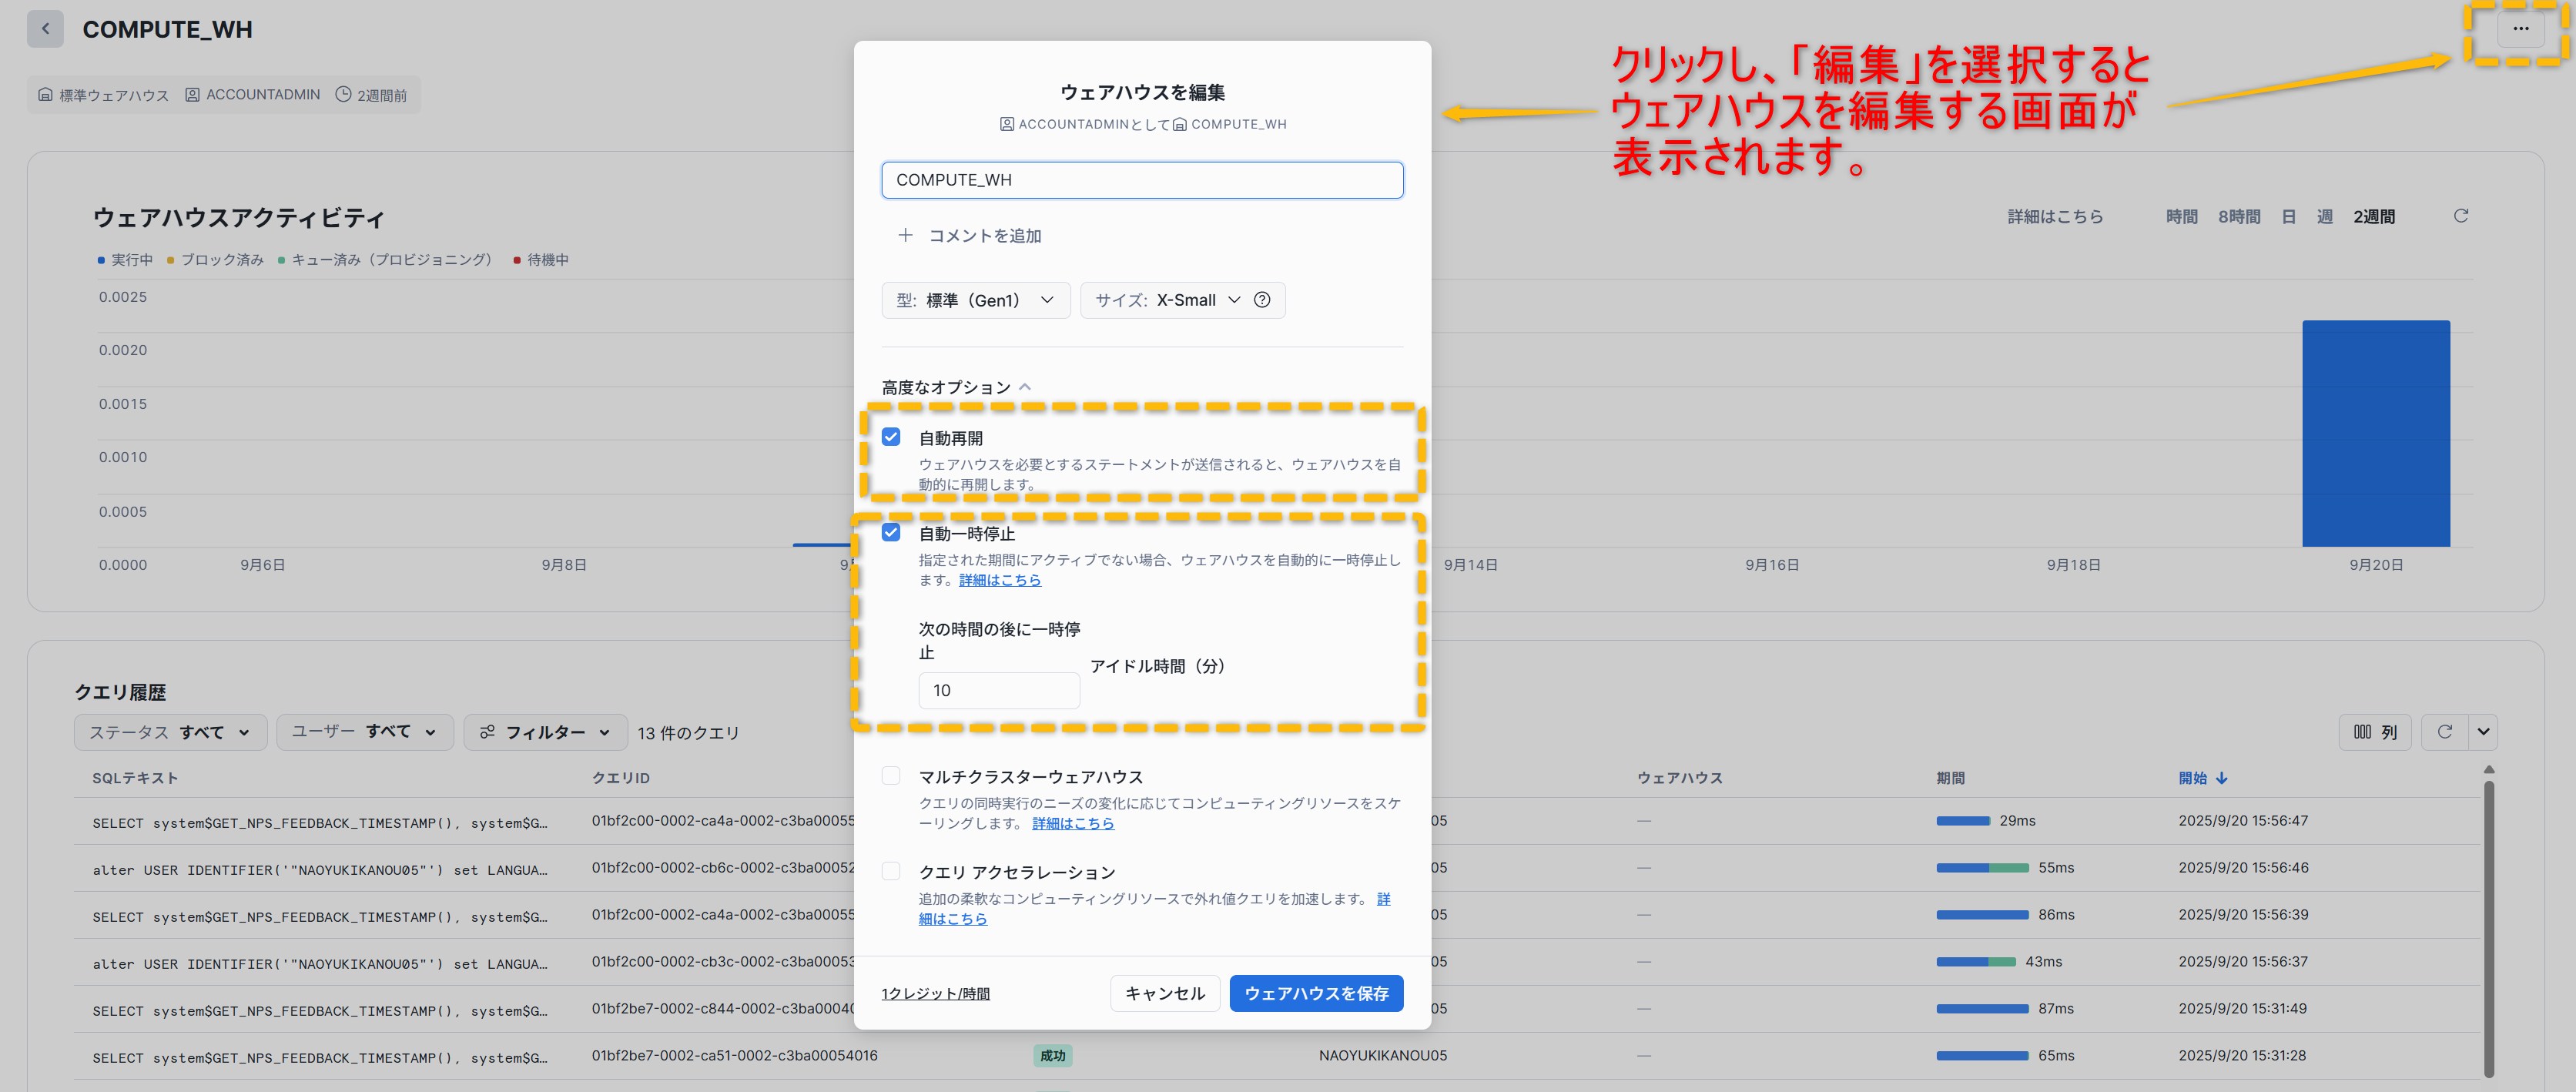Click the blue bar for 9月20日
The image size is (2576, 1092).
(2375, 433)
